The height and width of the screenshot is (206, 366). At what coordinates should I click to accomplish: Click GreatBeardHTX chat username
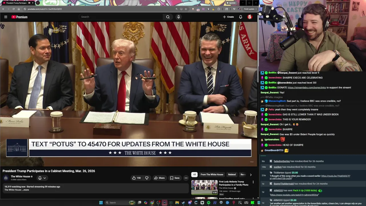pos(274,150)
